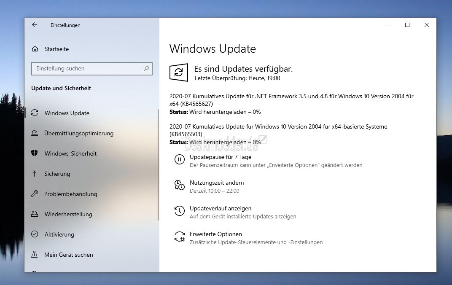Click 'Auf dem Gerät installierte Updates anzeigen' text
Viewport: 452px width, 285px height.
[243, 216]
